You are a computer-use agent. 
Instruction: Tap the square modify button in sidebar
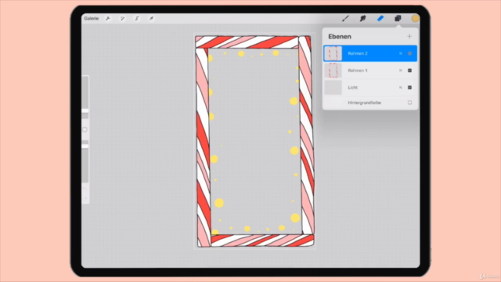click(x=85, y=129)
